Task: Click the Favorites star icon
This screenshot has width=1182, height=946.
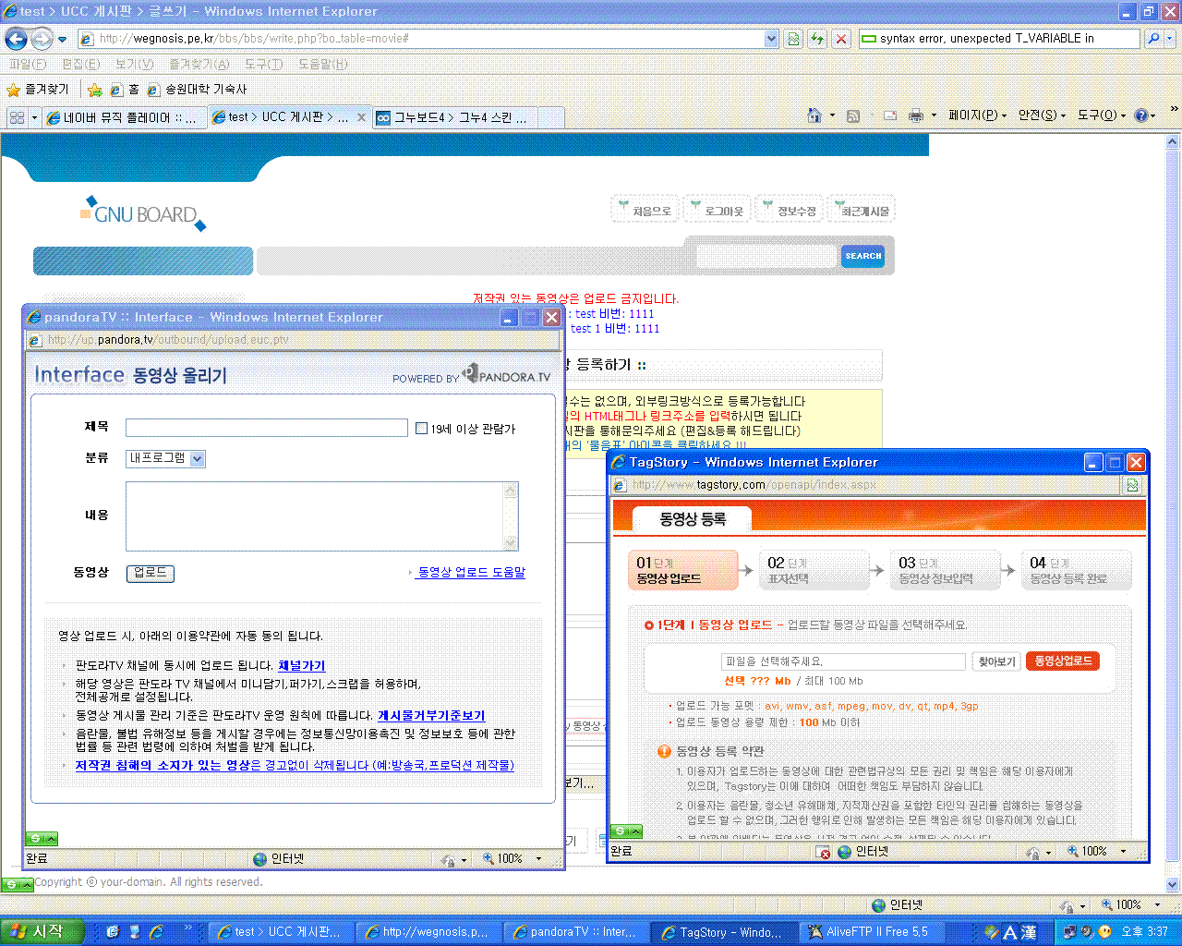Action: [13, 90]
